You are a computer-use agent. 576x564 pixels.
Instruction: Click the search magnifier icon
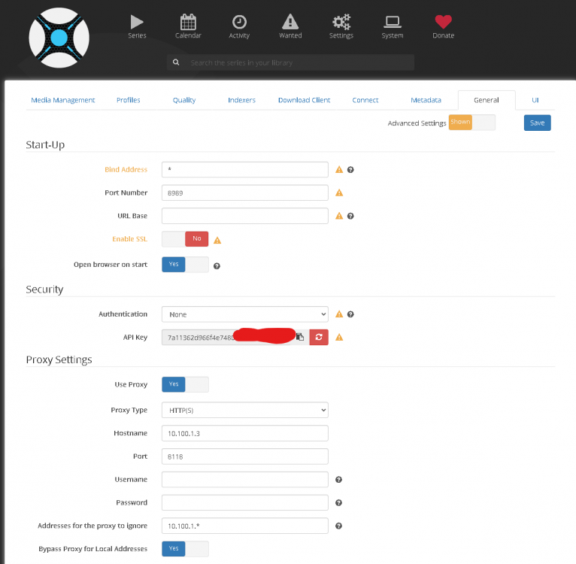(176, 62)
